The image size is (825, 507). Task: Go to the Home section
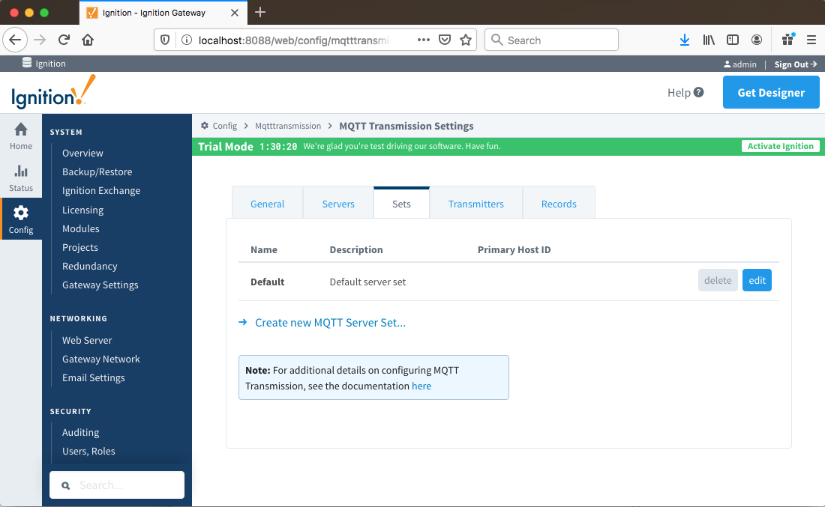[21, 136]
